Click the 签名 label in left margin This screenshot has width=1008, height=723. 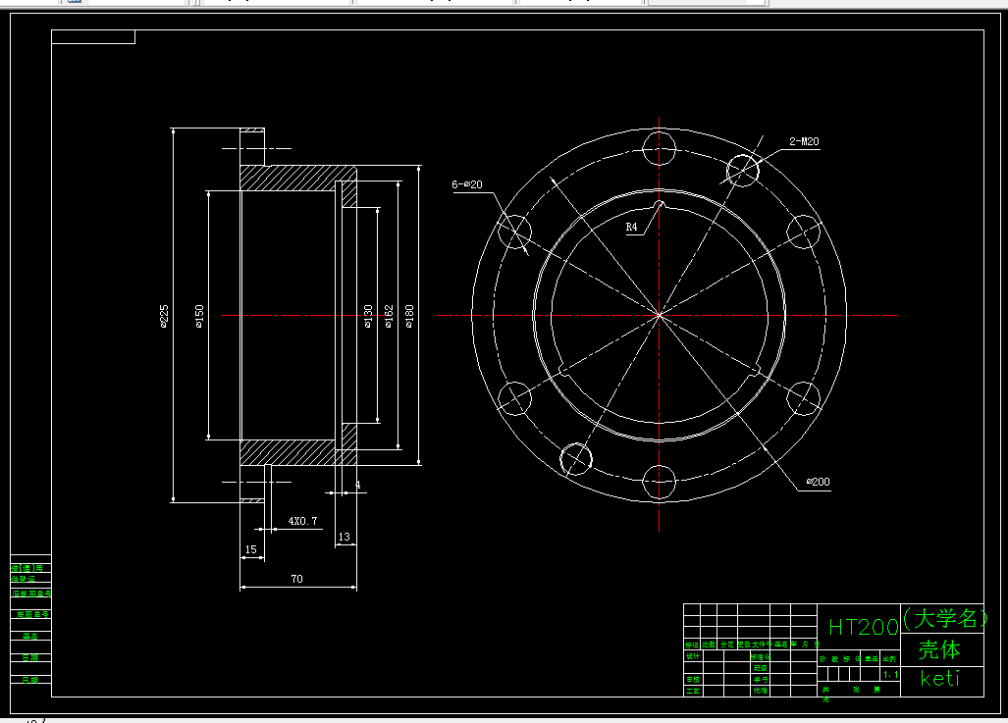tap(30, 637)
